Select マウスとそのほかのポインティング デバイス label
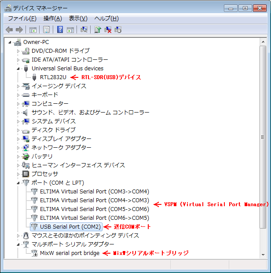Screen dimensions: 271x273 point(85,236)
